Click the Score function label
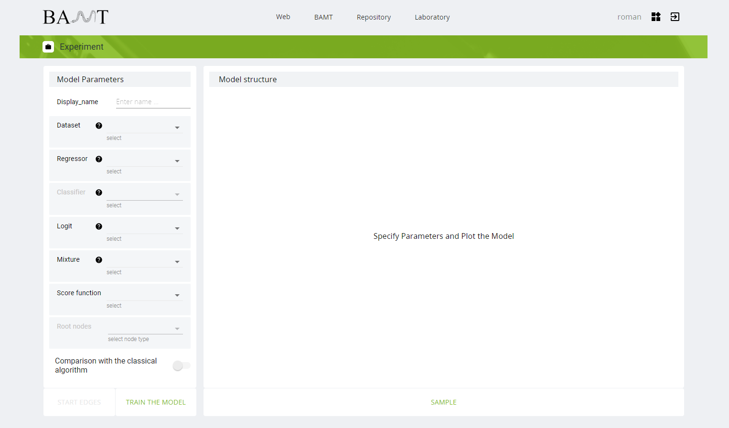 [x=79, y=293]
